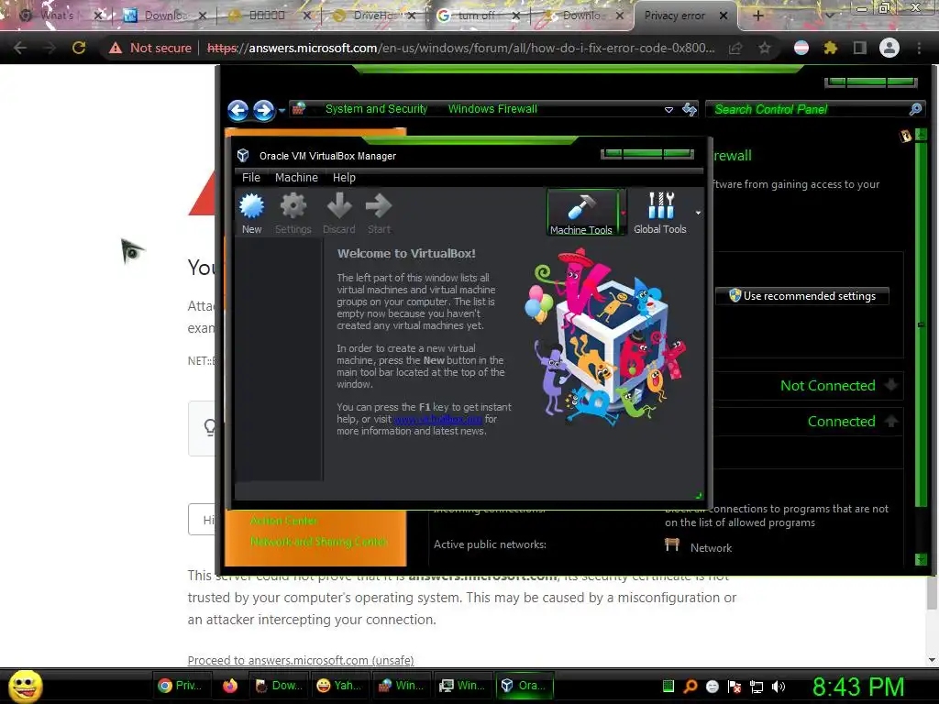This screenshot has height=704, width=939.
Task: Click the Control Panel vertical scrollbar
Action: pyautogui.click(x=921, y=324)
